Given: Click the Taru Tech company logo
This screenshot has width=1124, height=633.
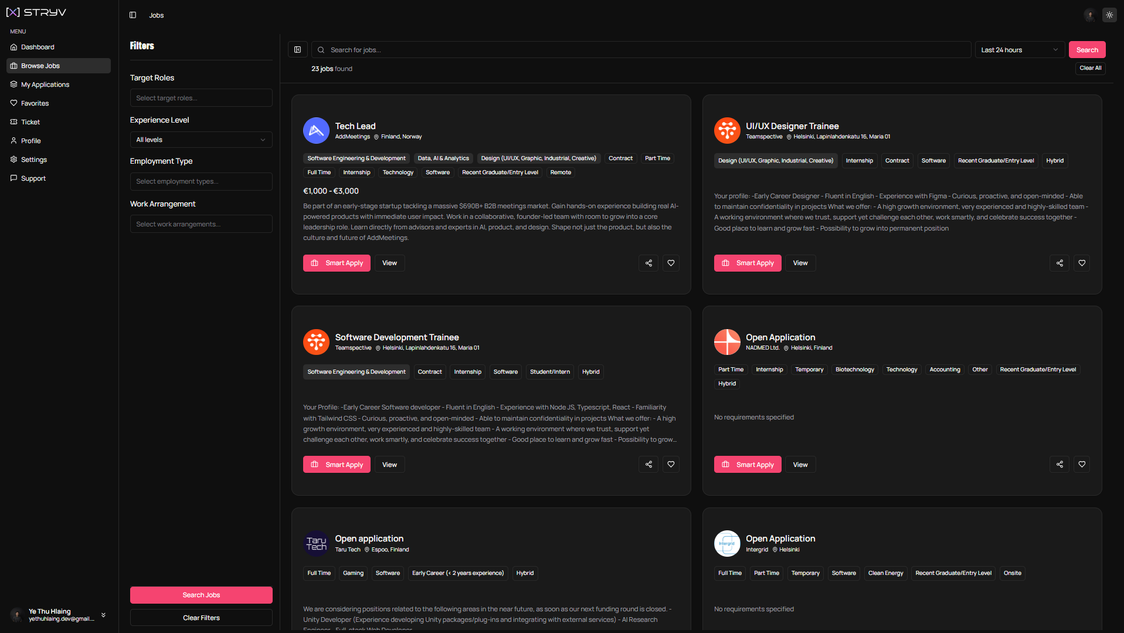Looking at the screenshot, I should 316,544.
